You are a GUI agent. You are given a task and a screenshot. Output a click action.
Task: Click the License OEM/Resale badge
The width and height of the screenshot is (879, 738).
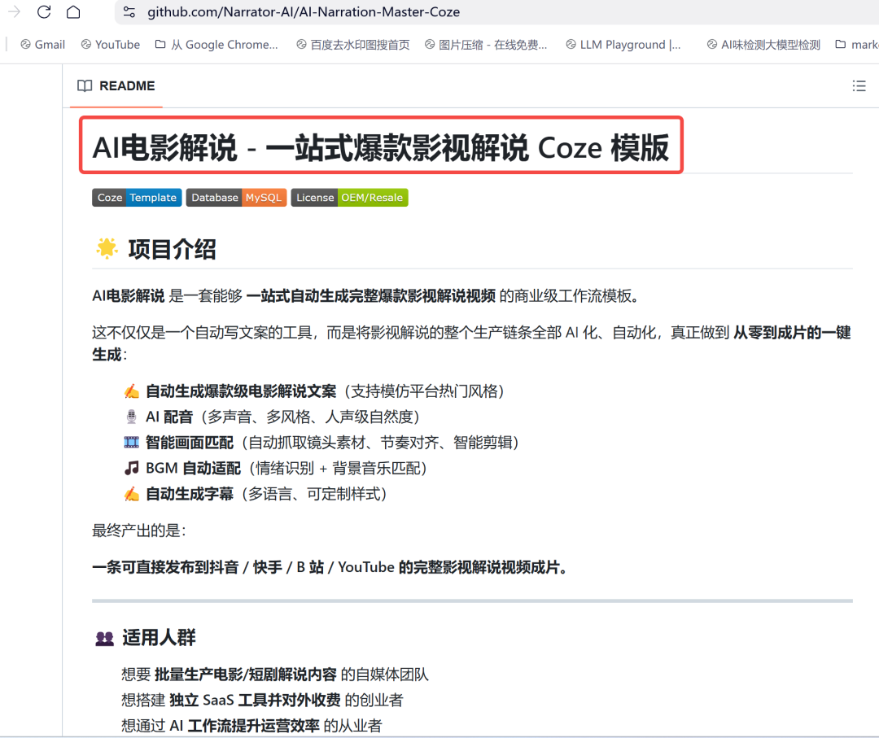[349, 198]
